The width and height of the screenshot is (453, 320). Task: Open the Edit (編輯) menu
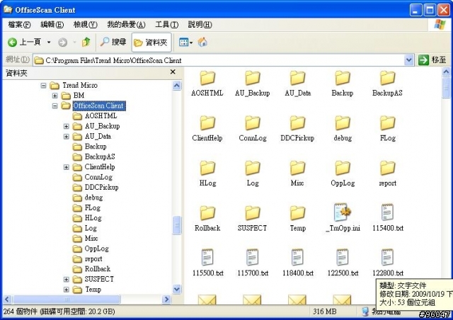pyautogui.click(x=52, y=25)
